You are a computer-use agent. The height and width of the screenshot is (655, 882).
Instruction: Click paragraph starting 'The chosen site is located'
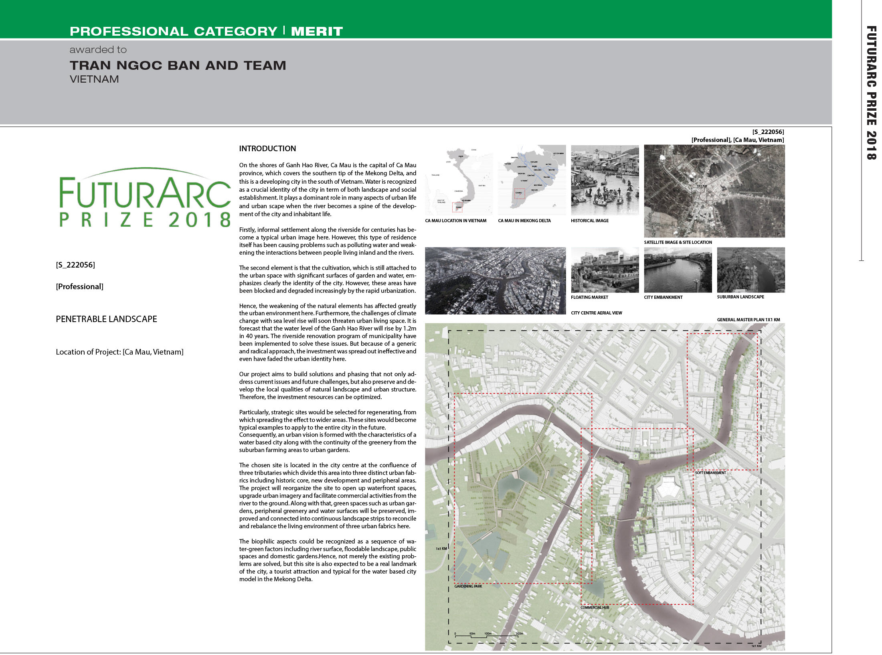[x=328, y=496]
